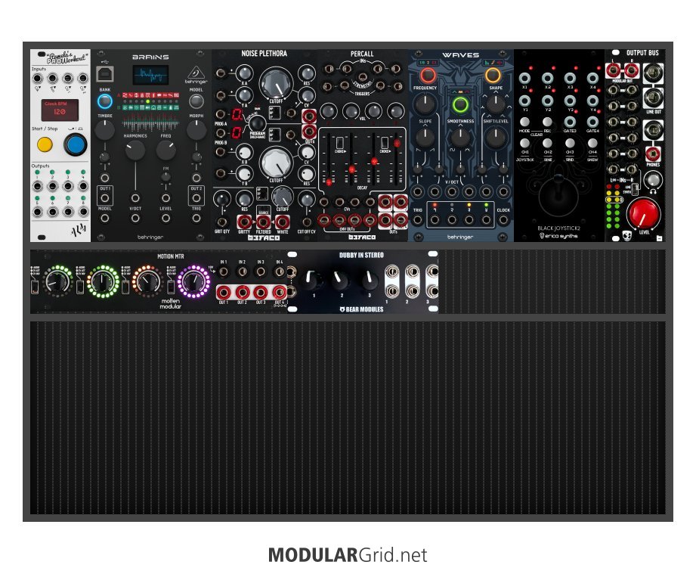Click the FREQ knob on Brains
The image size is (696, 571).
pos(165,151)
